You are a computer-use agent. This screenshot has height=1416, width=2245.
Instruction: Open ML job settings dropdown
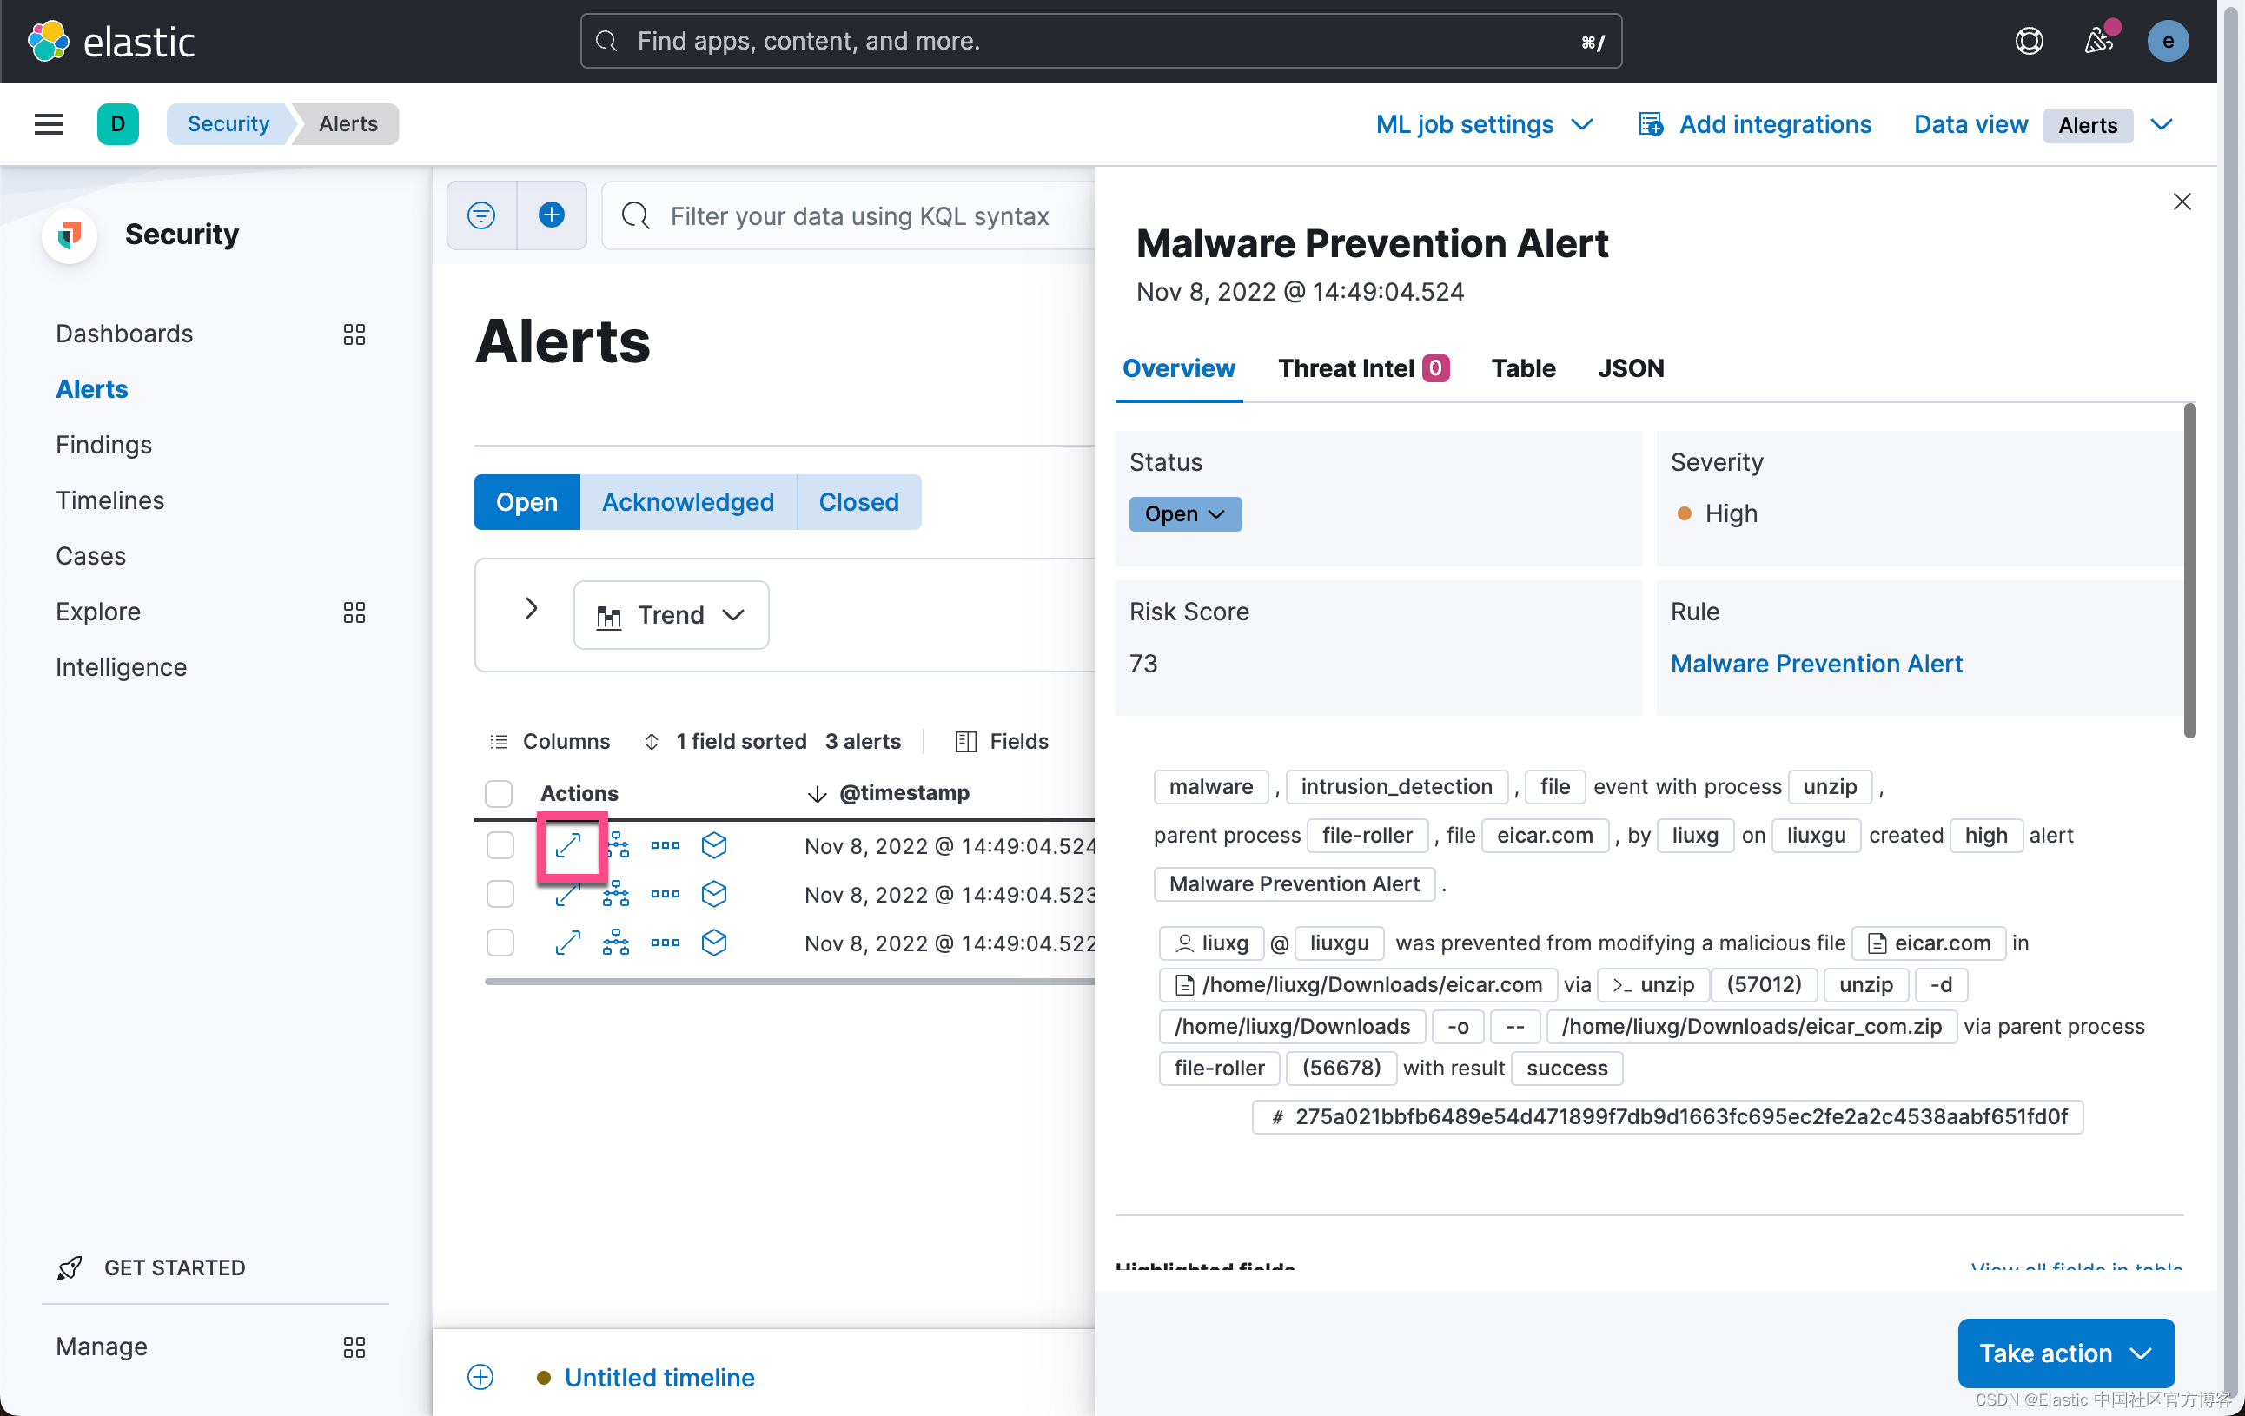click(x=1484, y=124)
